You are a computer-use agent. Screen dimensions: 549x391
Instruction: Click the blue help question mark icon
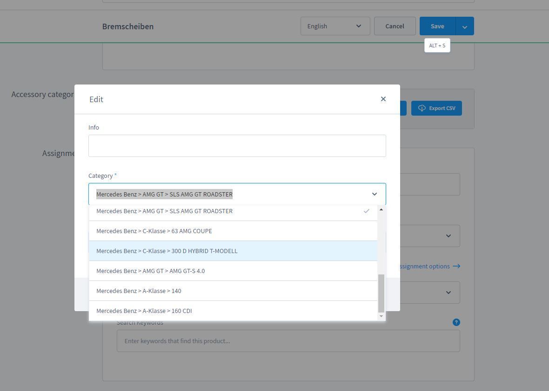coord(456,322)
